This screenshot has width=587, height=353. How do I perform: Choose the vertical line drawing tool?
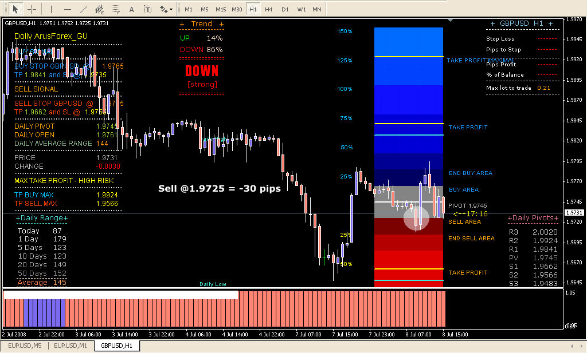click(x=50, y=9)
